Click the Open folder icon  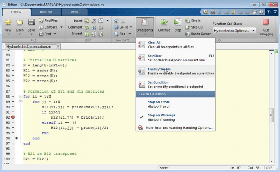pyautogui.click(x=20, y=22)
